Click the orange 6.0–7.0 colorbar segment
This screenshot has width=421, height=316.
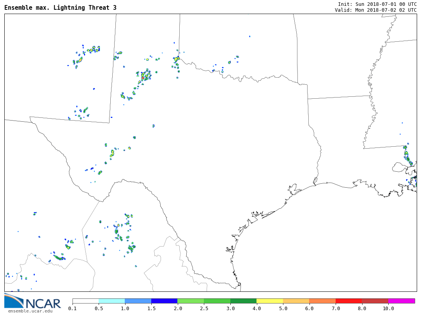(322, 301)
